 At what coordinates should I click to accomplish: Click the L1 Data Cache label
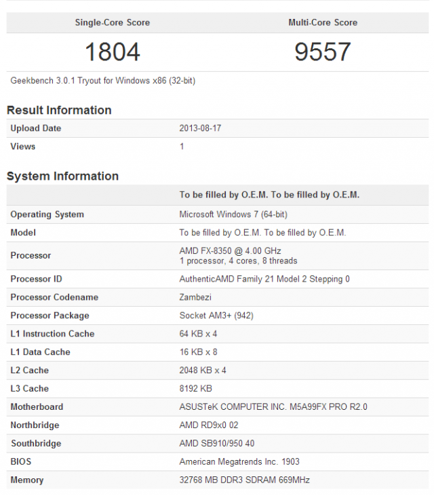[40, 351]
